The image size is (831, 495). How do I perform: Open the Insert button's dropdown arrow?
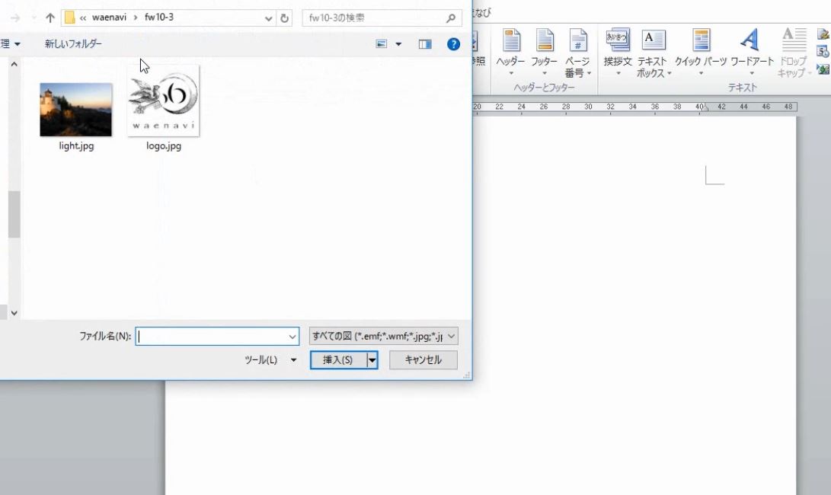[372, 360]
